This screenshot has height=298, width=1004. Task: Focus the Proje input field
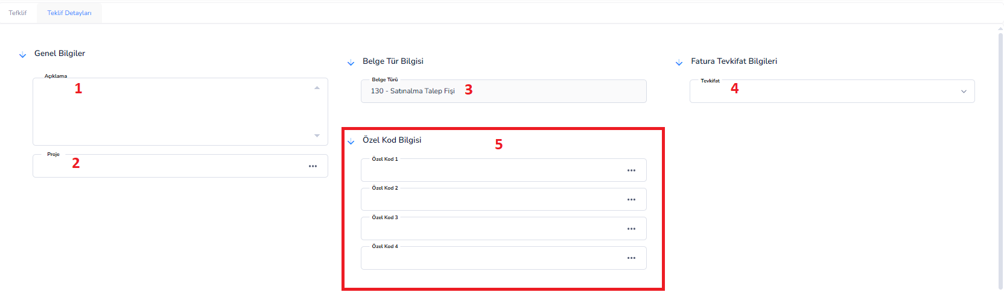(x=169, y=166)
